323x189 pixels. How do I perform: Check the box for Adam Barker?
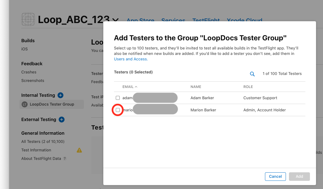pyautogui.click(x=118, y=98)
